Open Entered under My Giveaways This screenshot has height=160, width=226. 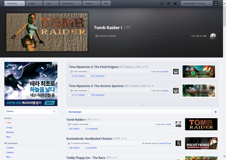click(10, 152)
